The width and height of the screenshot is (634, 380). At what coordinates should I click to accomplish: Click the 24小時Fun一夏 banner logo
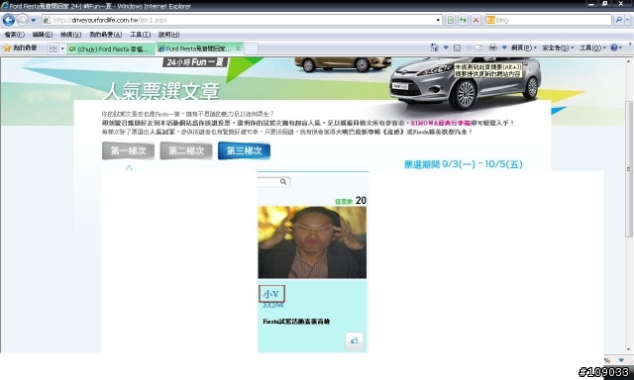coord(196,62)
